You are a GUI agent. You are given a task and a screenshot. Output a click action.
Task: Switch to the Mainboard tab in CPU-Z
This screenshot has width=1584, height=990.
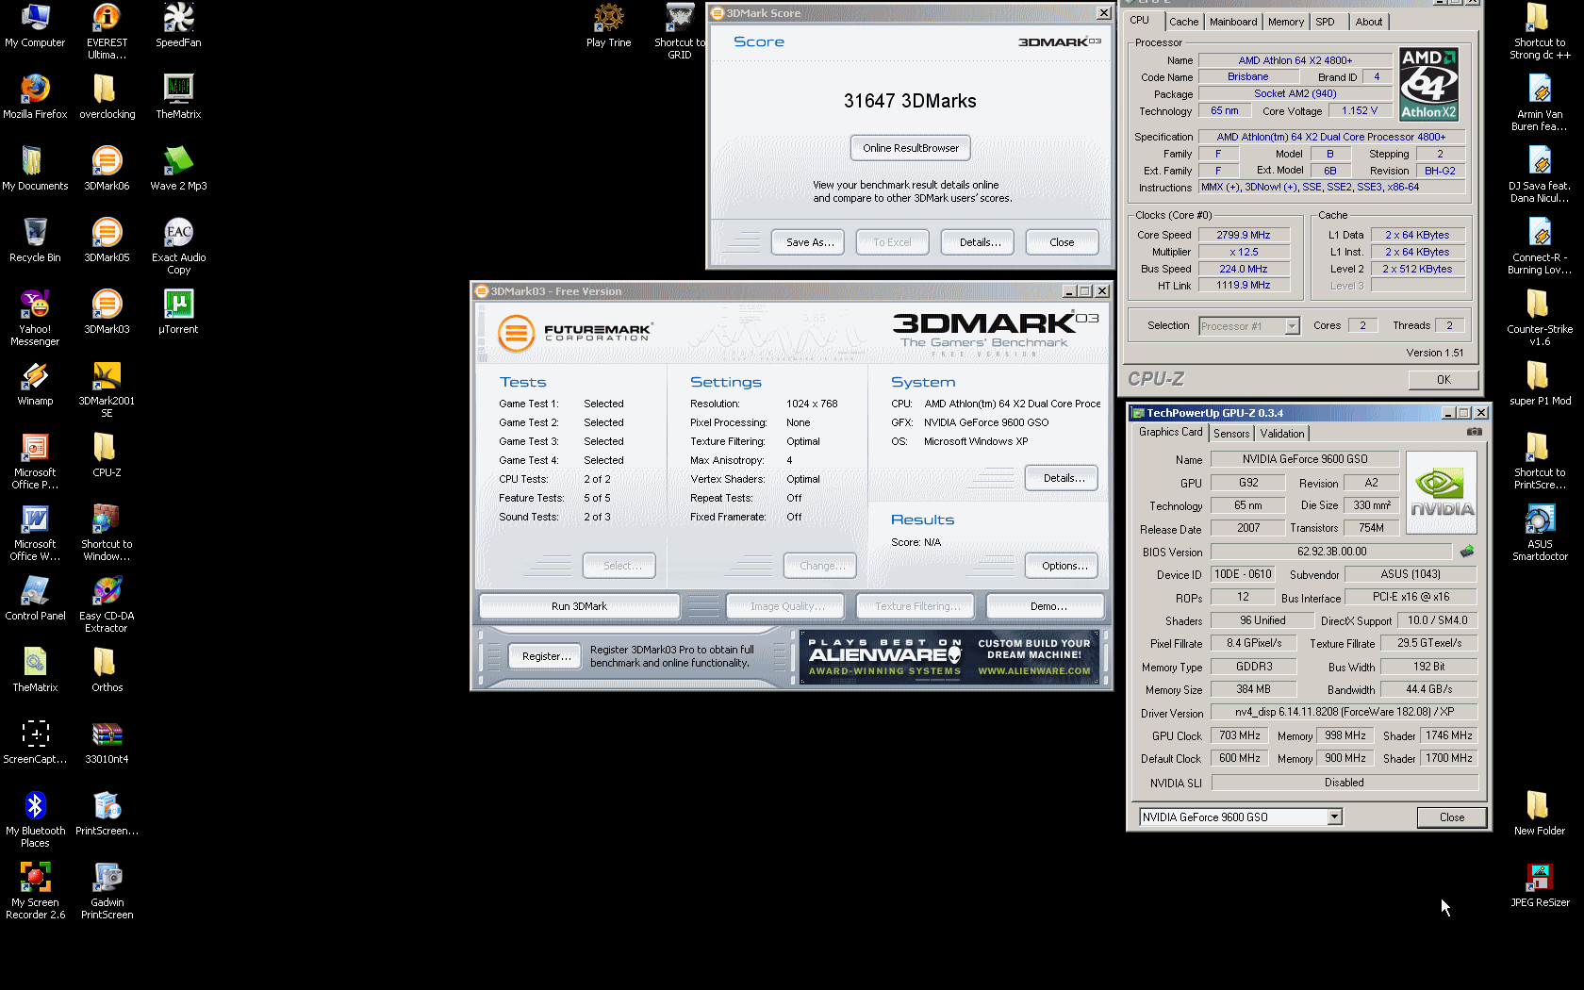point(1233,22)
